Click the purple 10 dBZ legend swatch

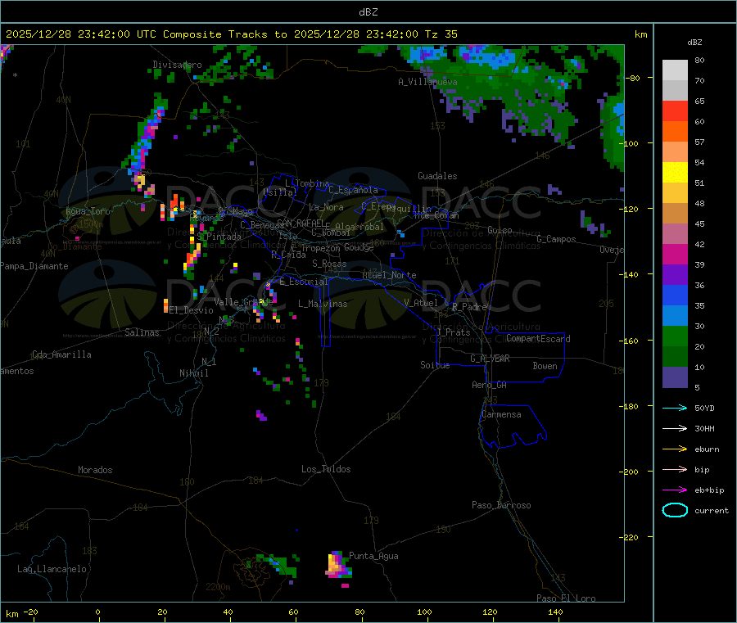coord(675,377)
